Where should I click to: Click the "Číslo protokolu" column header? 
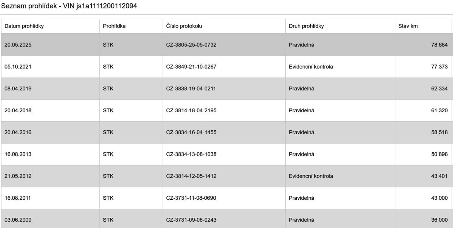[x=184, y=26]
